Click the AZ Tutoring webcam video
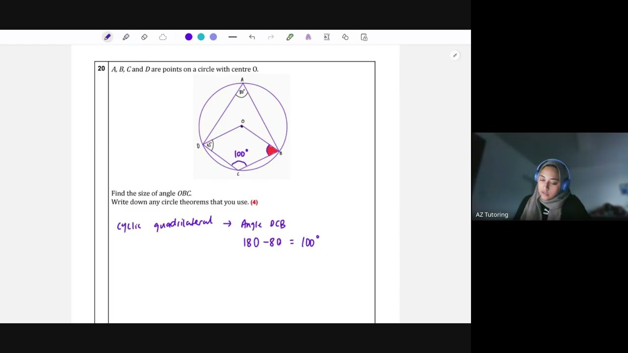628x353 pixels. click(x=549, y=176)
